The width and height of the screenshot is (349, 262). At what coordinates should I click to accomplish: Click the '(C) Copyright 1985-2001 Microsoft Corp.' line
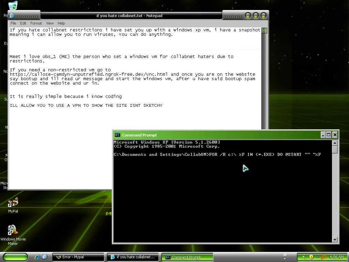(166, 146)
